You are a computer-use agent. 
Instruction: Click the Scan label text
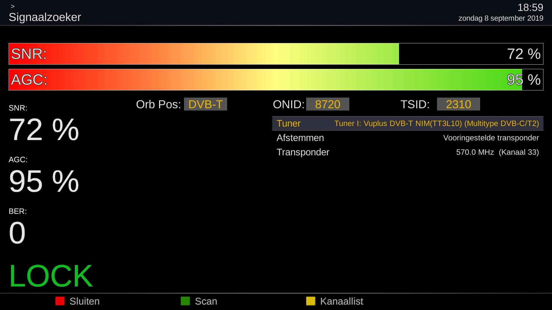coord(206,301)
